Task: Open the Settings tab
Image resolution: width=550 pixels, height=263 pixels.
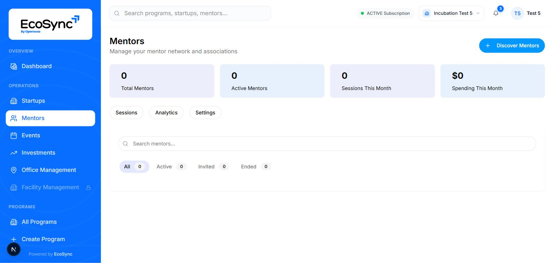Action: coord(205,113)
